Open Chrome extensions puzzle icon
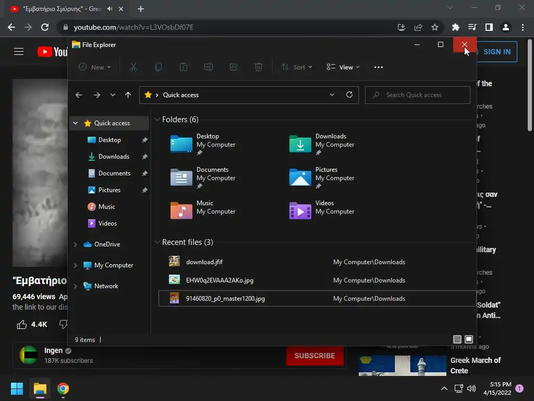Image resolution: width=534 pixels, height=401 pixels. pyautogui.click(x=455, y=27)
